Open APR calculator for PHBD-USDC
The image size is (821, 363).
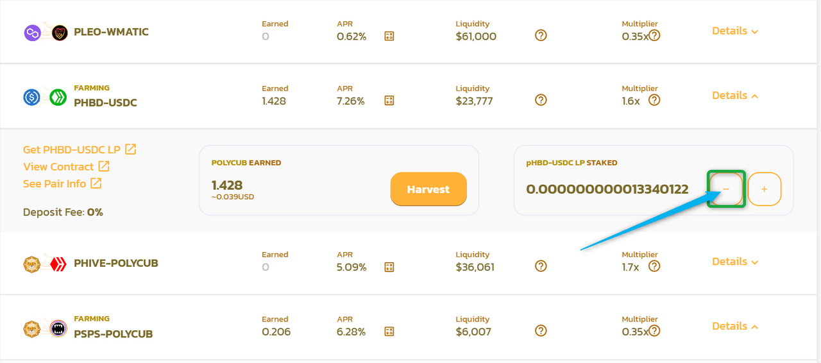389,101
